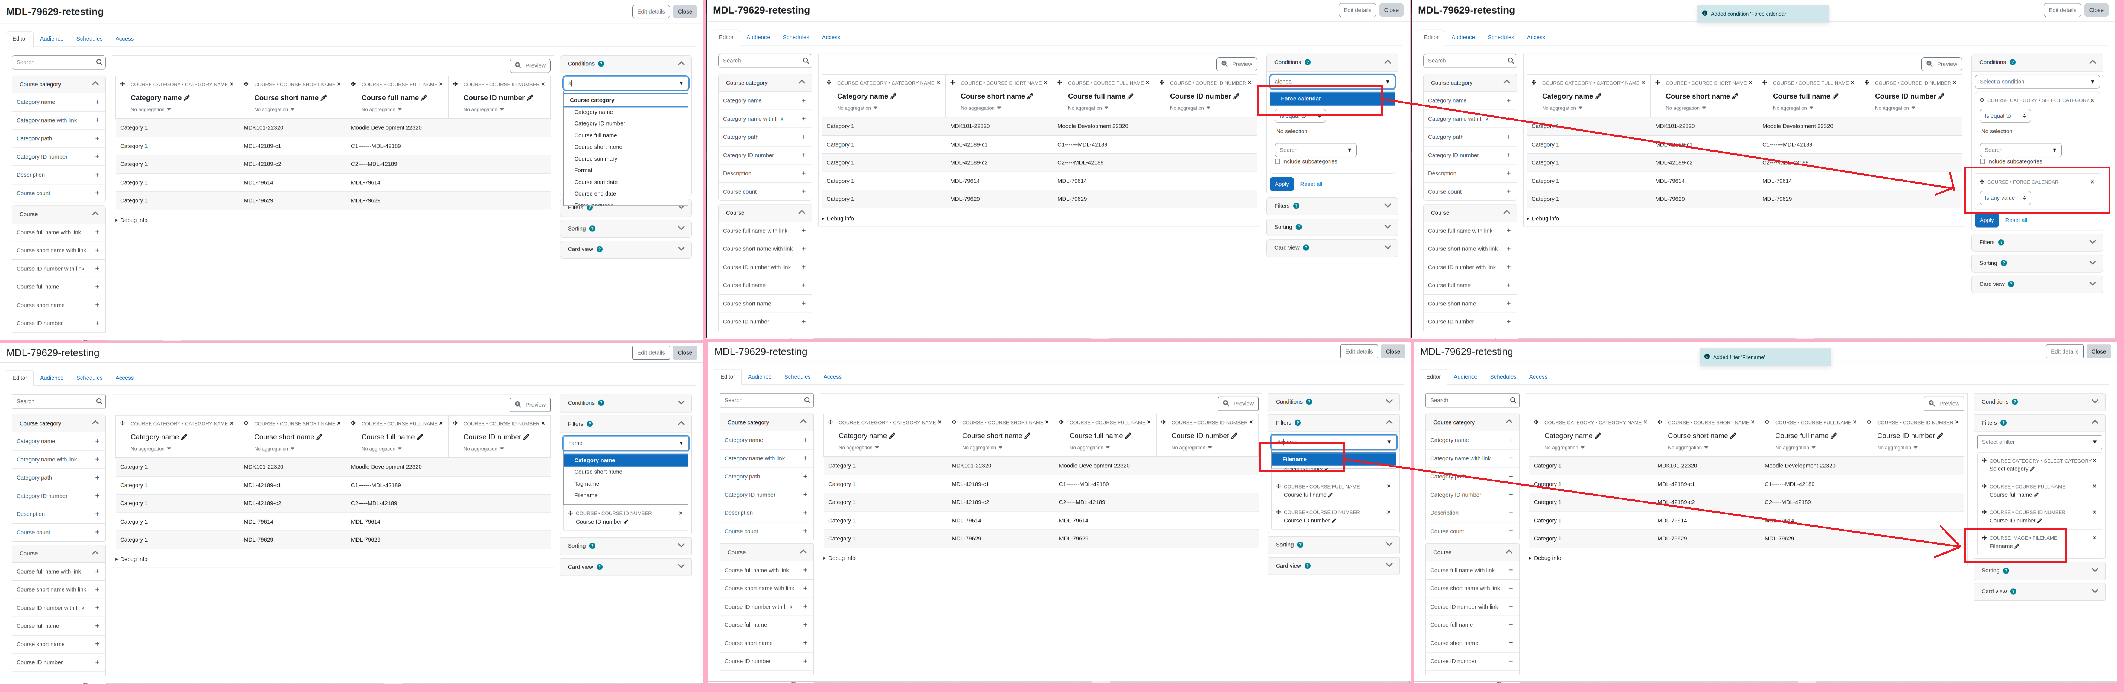Remove the Course image • Filename filter
The width and height of the screenshot is (2124, 692).
tap(2094, 538)
